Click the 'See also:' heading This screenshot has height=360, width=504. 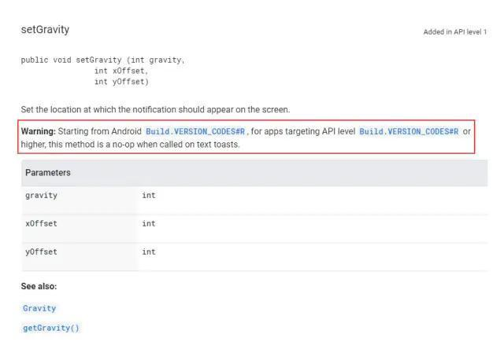39,286
